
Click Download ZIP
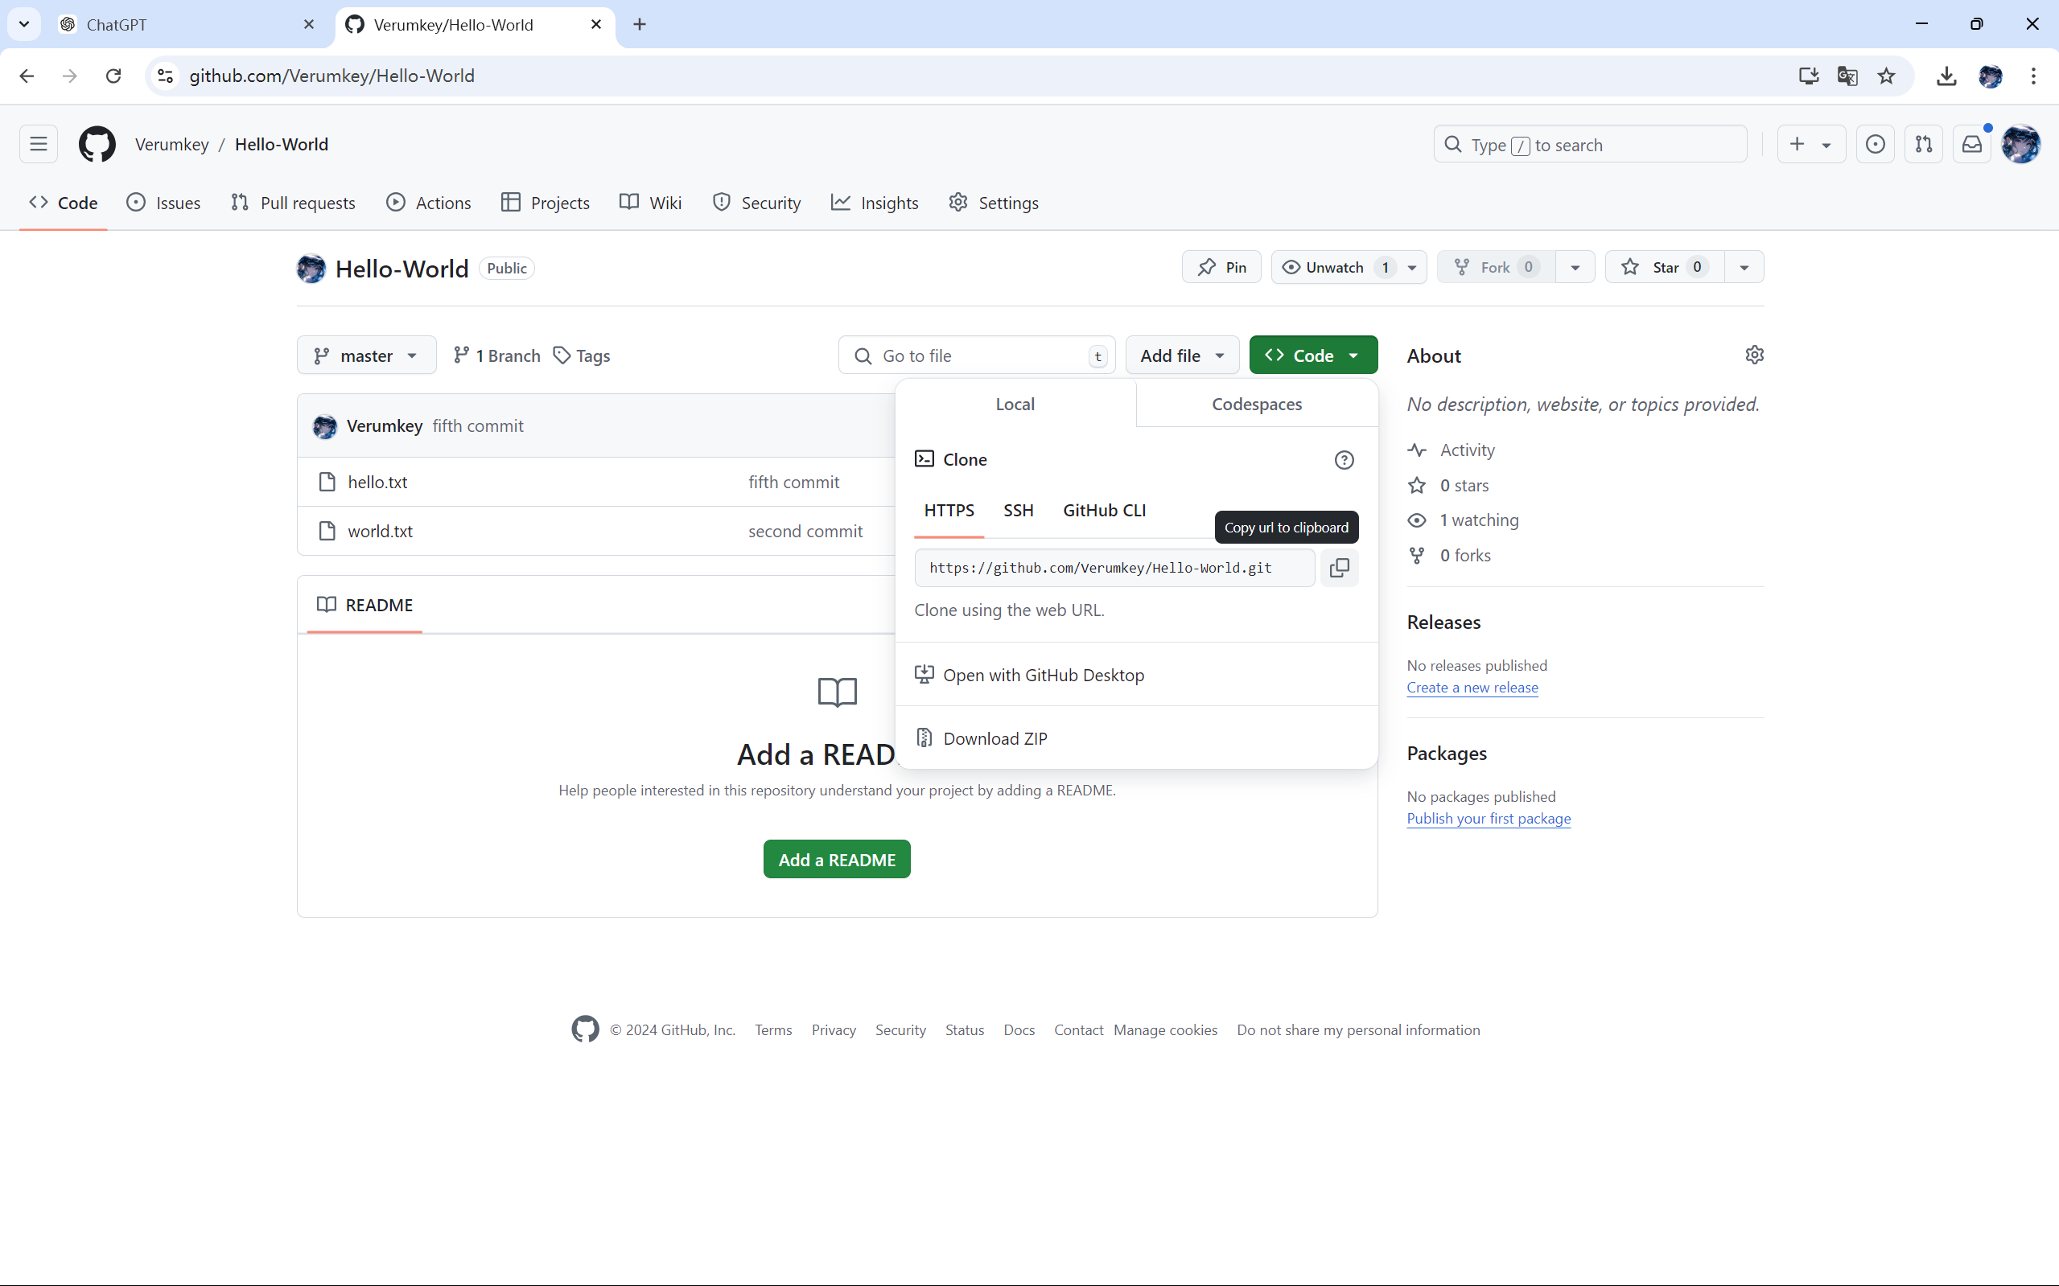pyautogui.click(x=1136, y=738)
